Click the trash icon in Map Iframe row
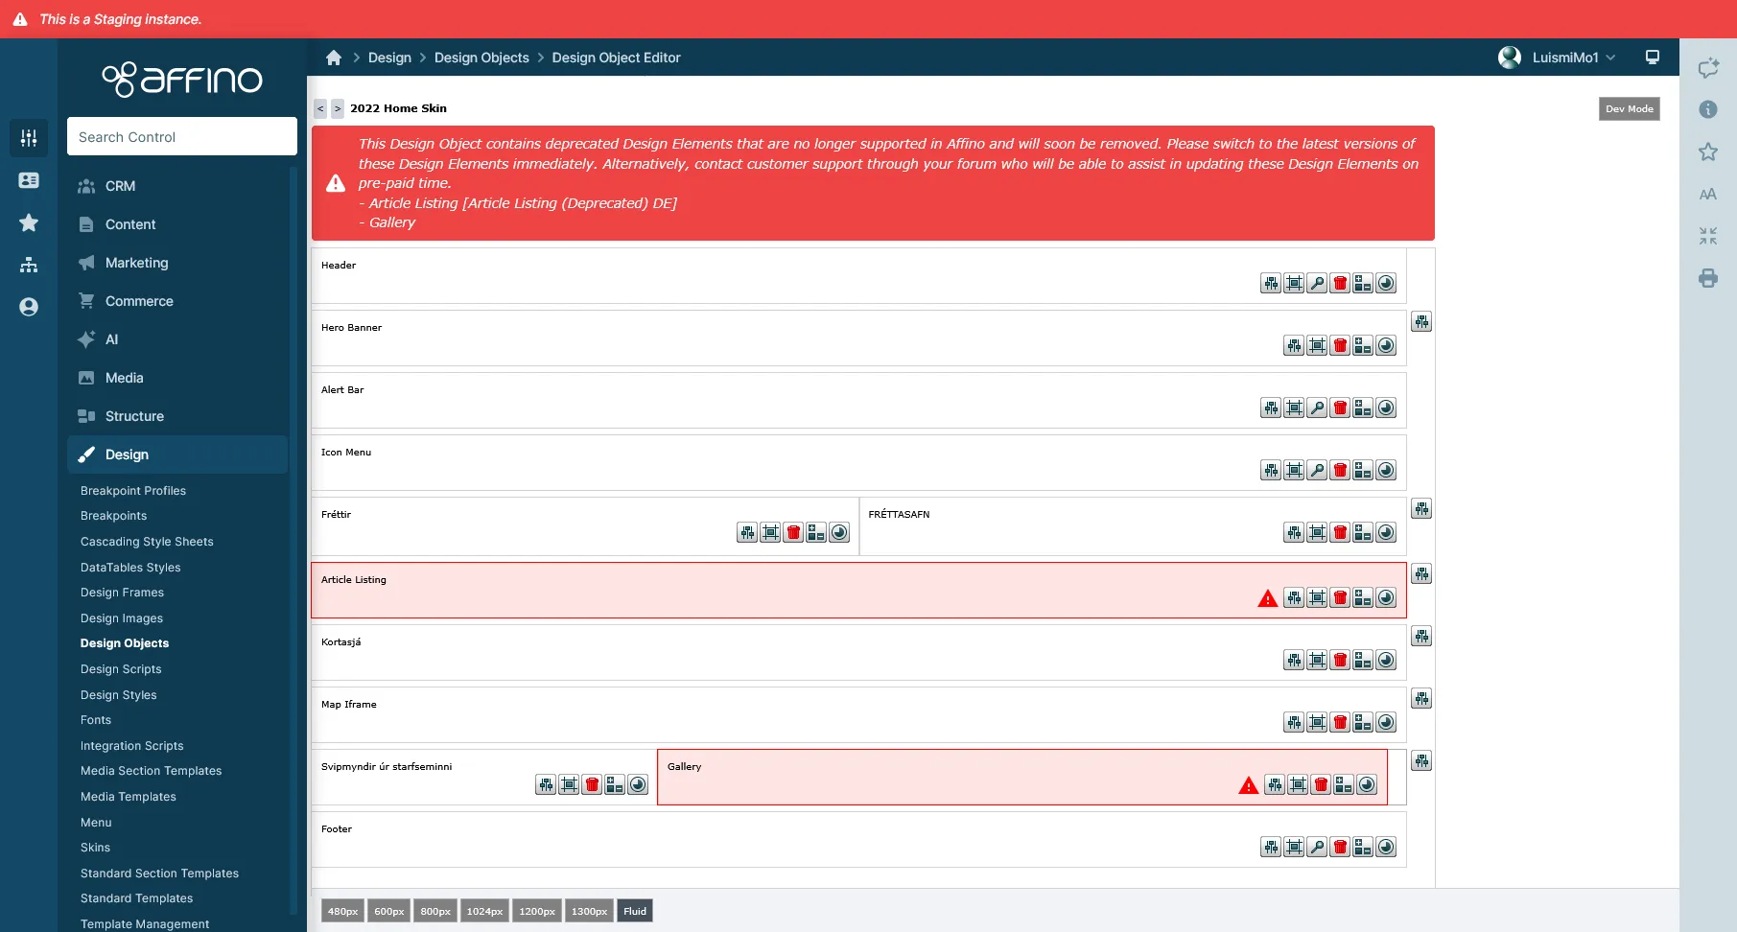 pos(1340,722)
